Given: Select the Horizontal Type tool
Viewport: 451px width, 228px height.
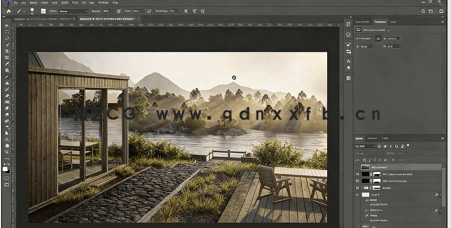Looking at the screenshot, I should point(7,127).
